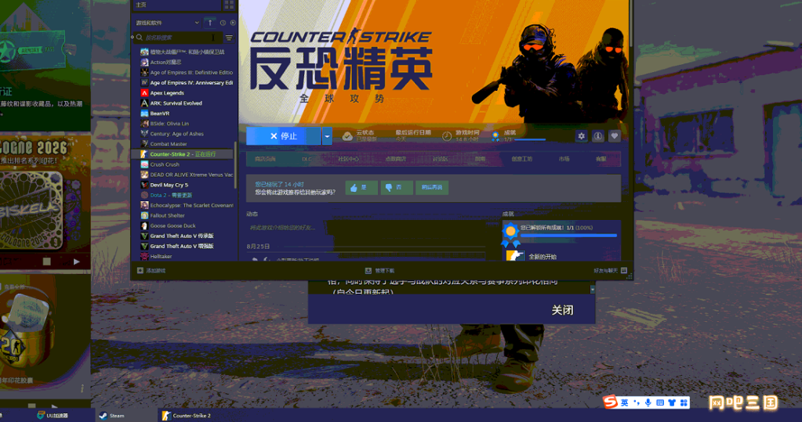The width and height of the screenshot is (802, 422).
Task: Click the Crush Crush game icon
Action: coord(144,164)
